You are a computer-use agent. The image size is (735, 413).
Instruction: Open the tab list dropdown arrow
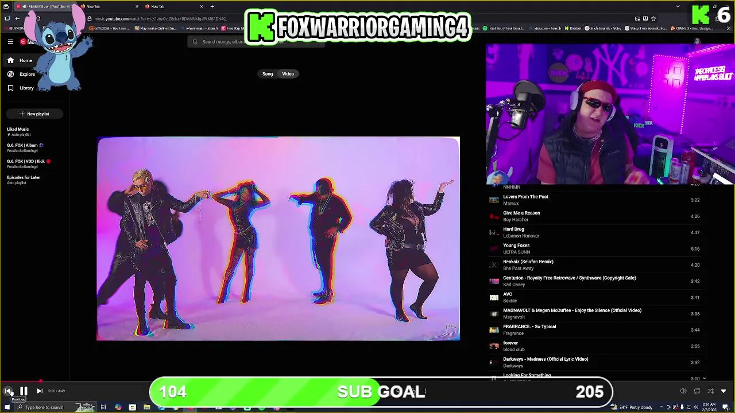[x=678, y=6]
